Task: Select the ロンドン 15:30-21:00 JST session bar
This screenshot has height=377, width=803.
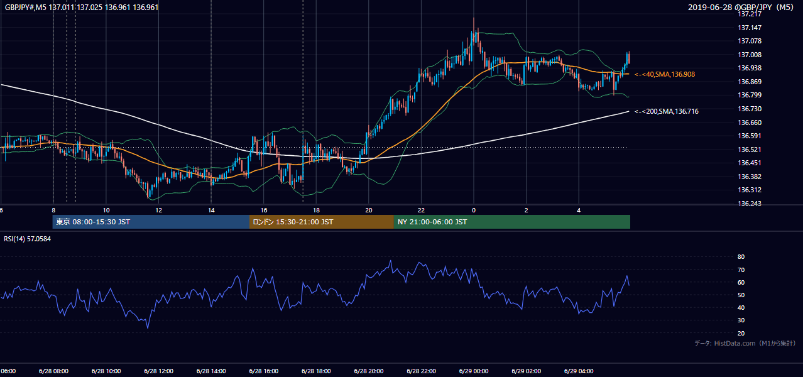Action: pyautogui.click(x=322, y=222)
